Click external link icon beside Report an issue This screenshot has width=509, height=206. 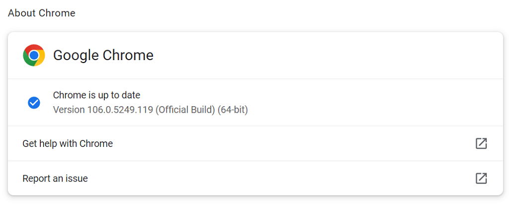coord(481,178)
